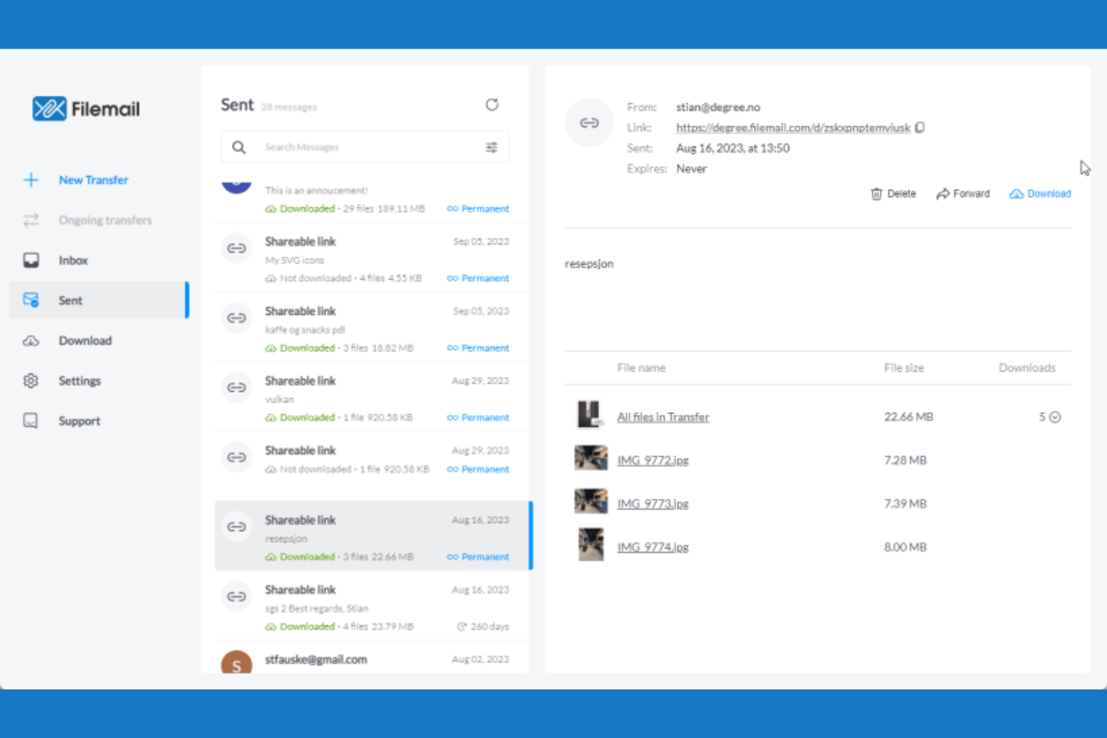Download the IMG_9772.jpg file
Image resolution: width=1107 pixels, height=738 pixels.
tap(652, 460)
